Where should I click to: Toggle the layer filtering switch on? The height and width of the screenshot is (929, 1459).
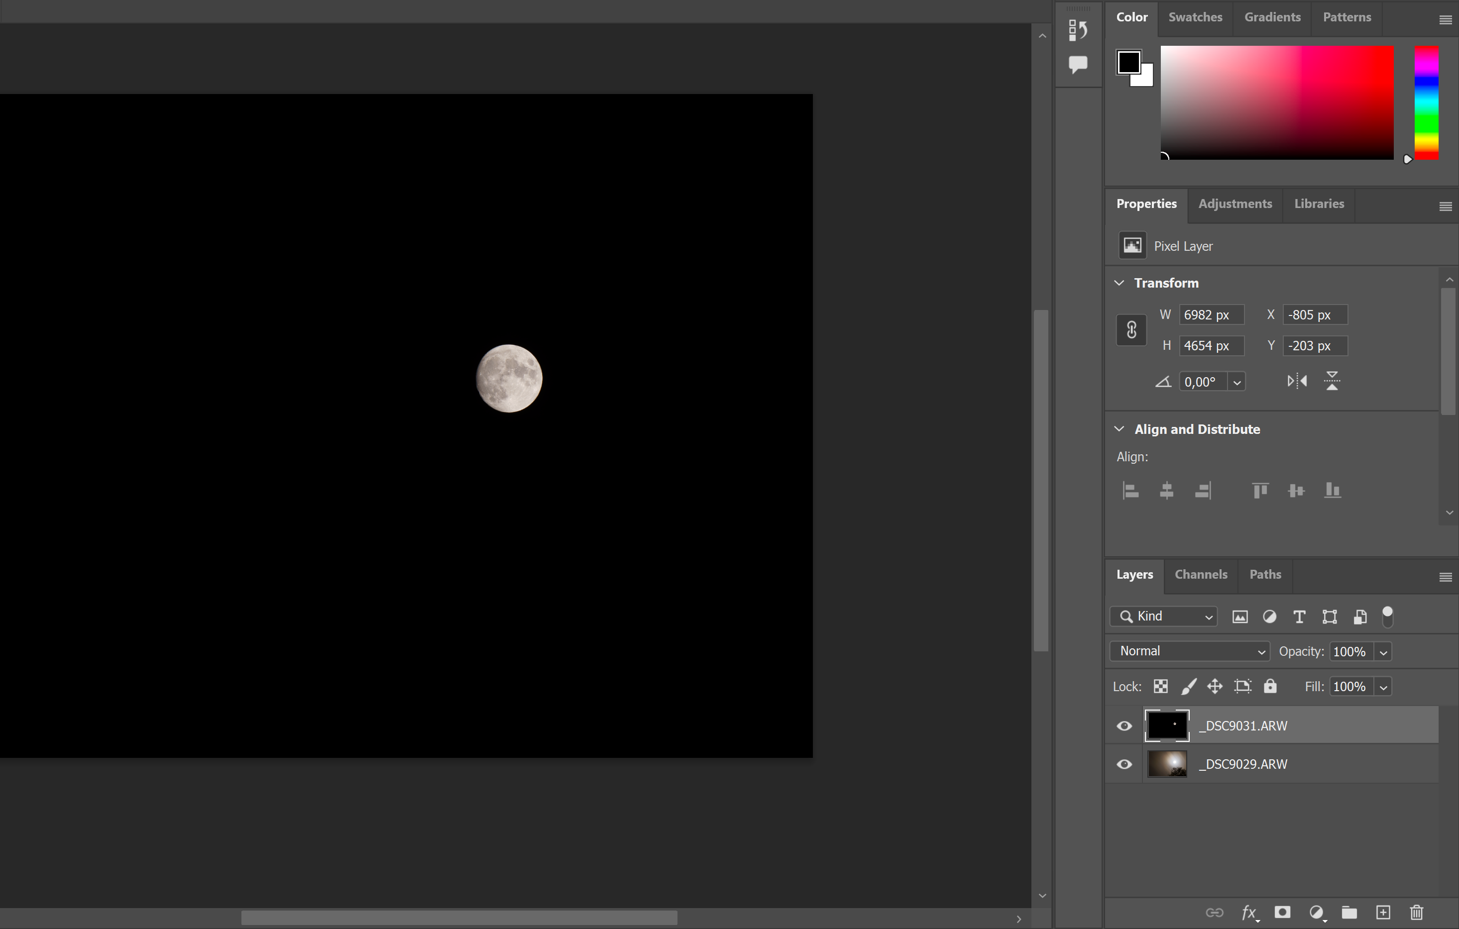[1387, 617]
